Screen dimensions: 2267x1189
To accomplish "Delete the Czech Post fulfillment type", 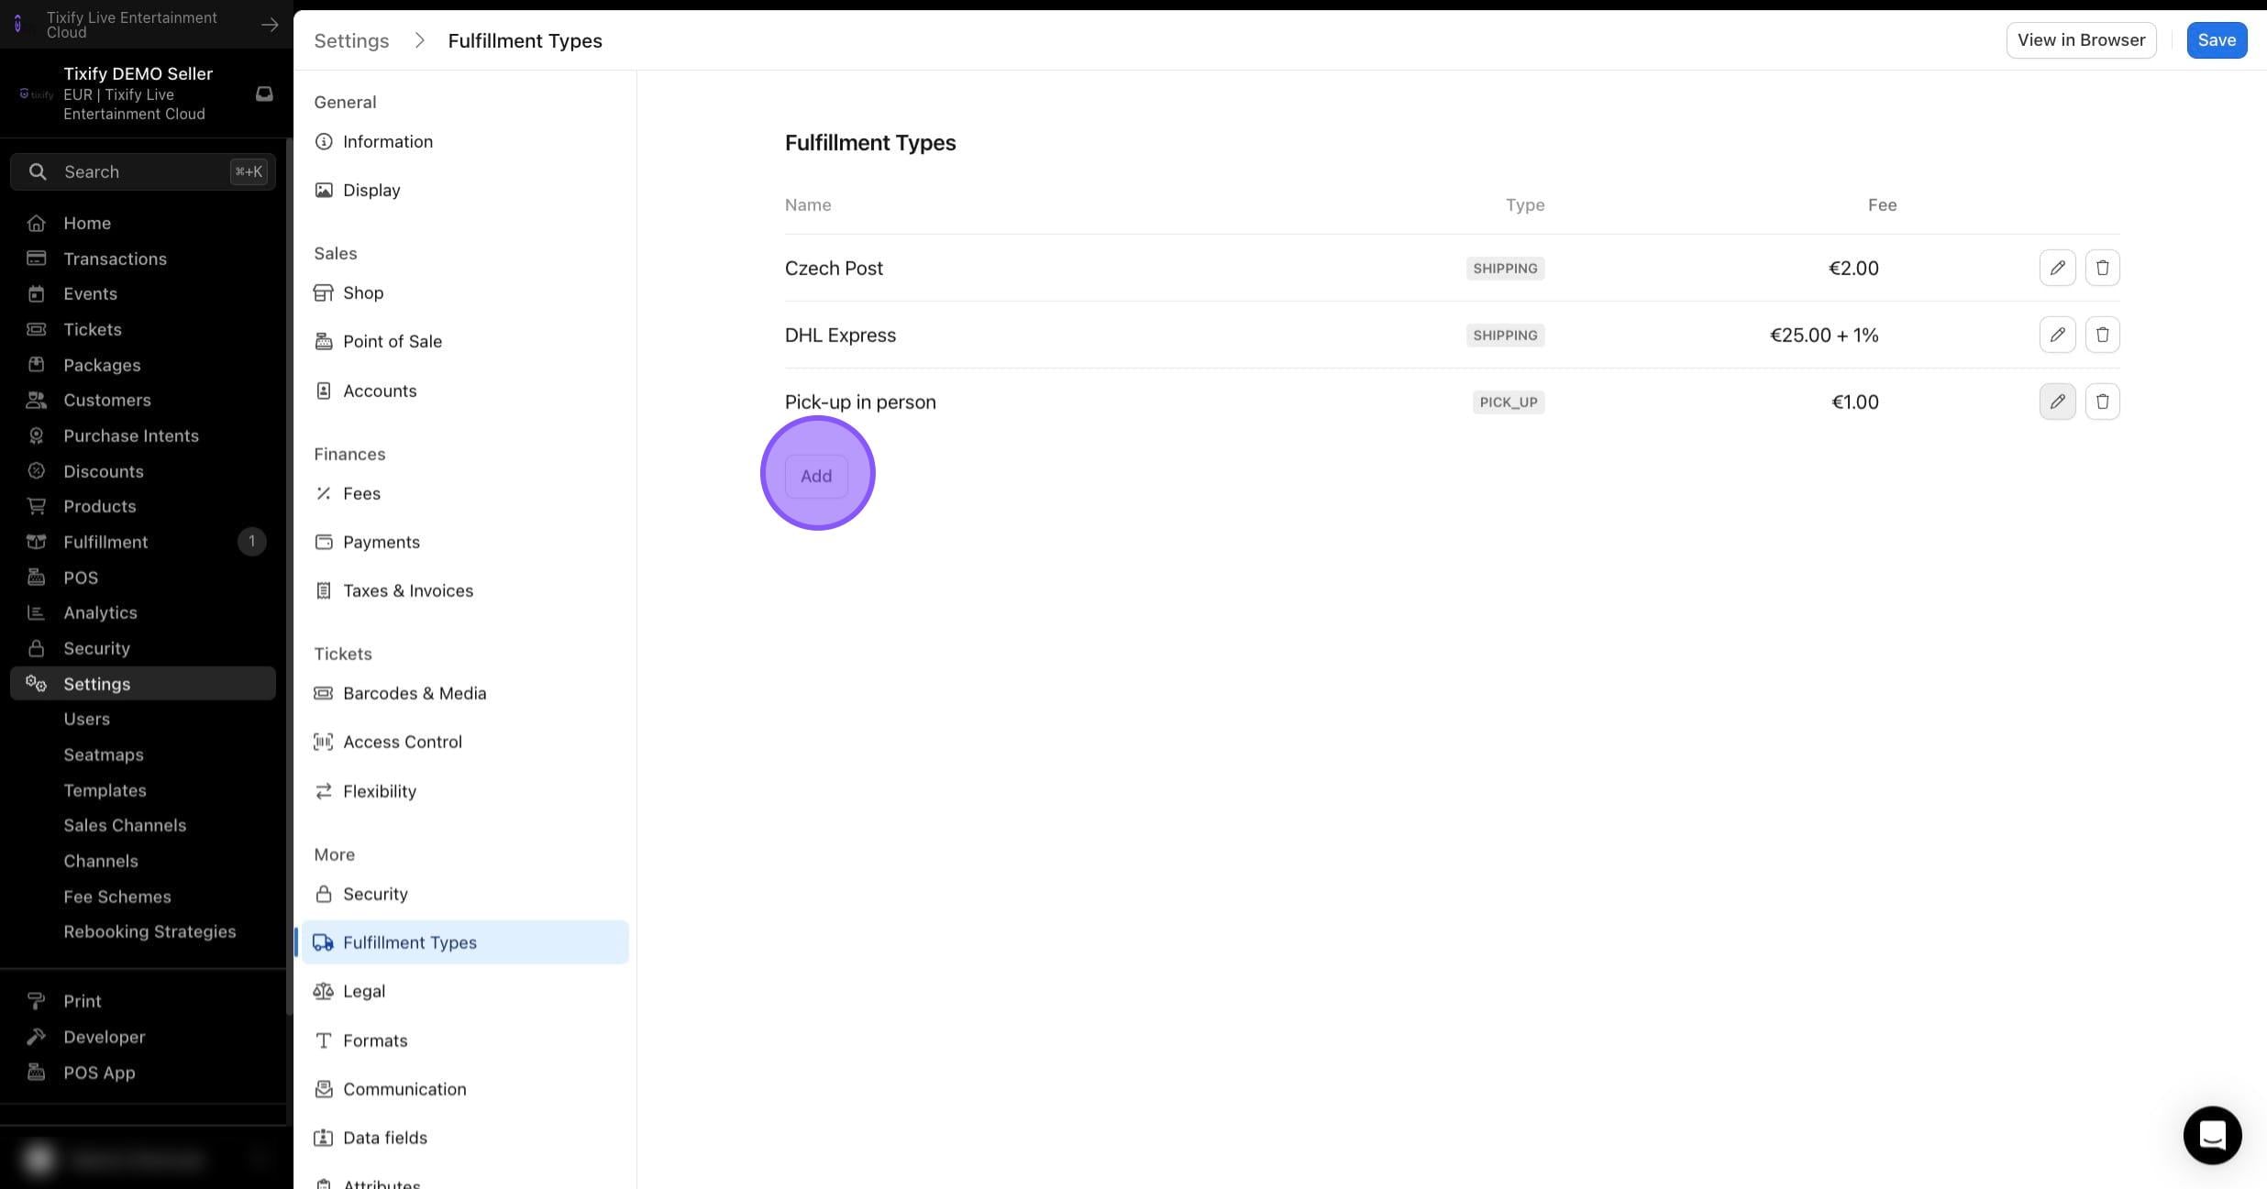I will 2102,268.
